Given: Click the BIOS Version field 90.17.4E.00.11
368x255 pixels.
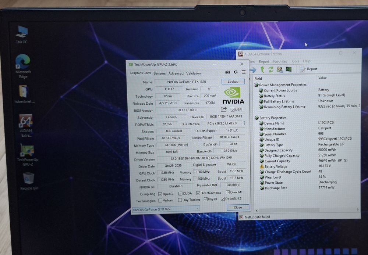Looking at the screenshot, I should tap(187, 110).
